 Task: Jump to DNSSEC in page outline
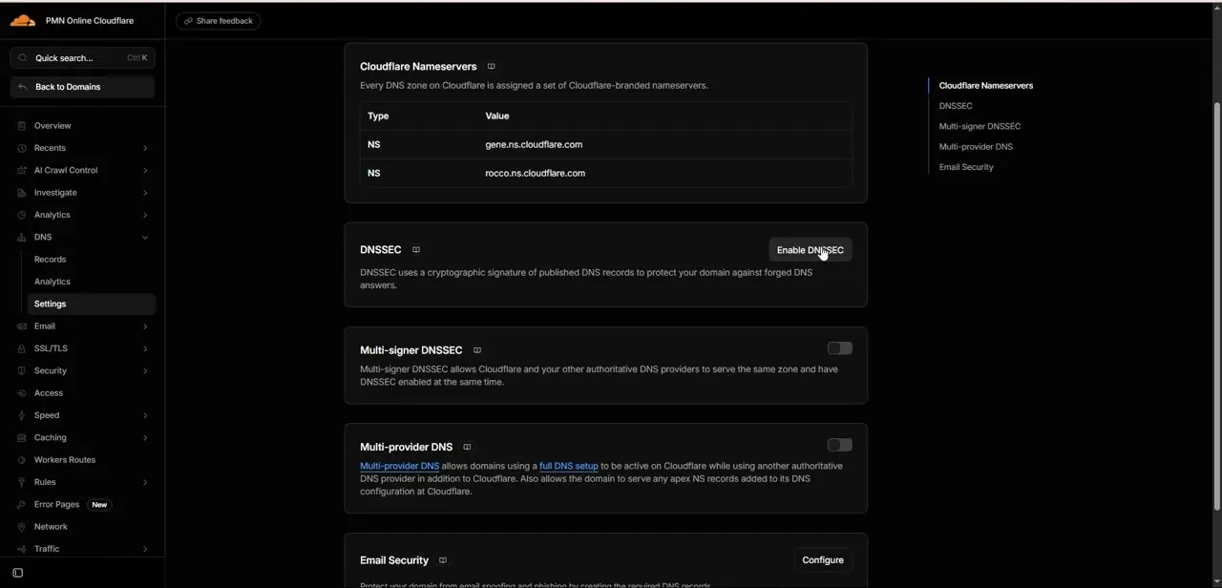click(x=956, y=106)
